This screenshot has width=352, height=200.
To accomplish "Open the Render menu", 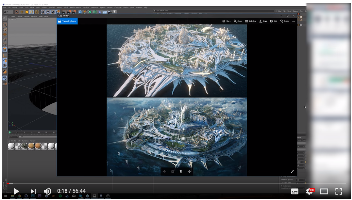I will [x=59, y=8].
